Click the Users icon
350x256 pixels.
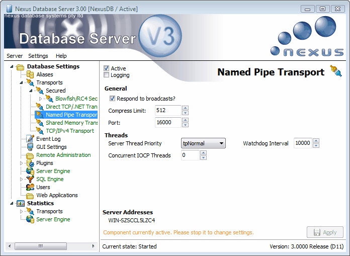(x=30, y=187)
